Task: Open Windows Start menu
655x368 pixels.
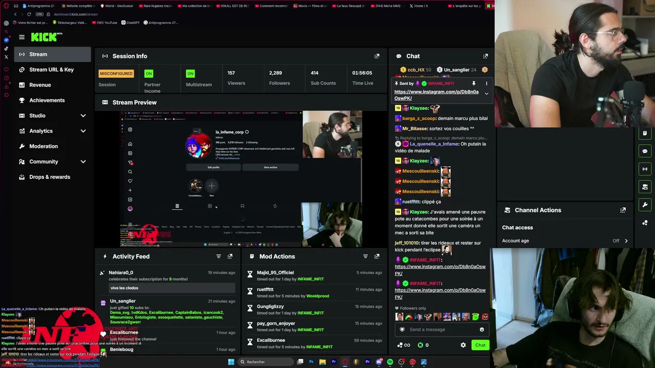Action: 231,362
